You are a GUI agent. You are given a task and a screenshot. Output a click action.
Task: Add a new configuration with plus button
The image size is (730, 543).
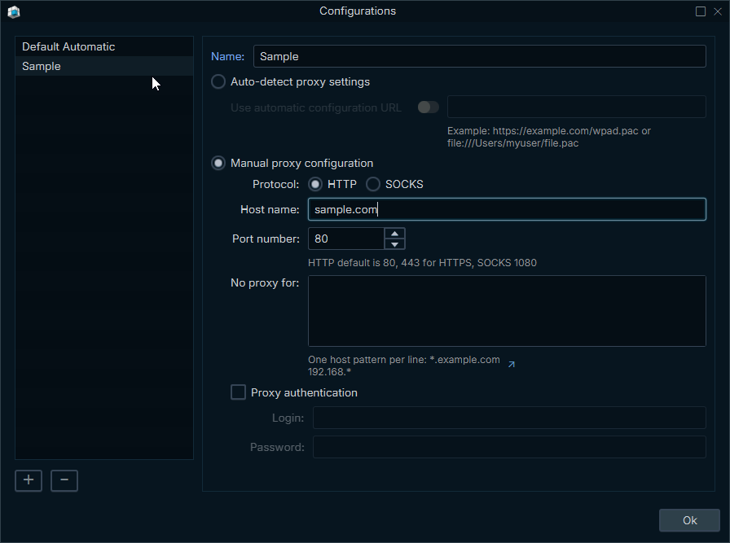(x=29, y=480)
